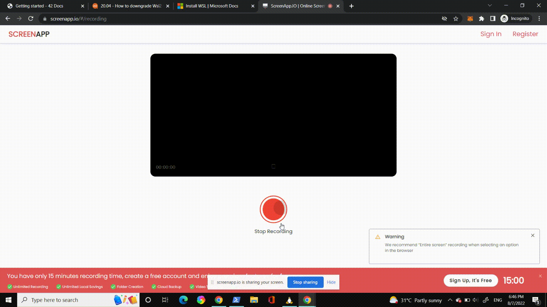547x307 pixels.
Task: Open volume control in tray
Action: pos(475,300)
